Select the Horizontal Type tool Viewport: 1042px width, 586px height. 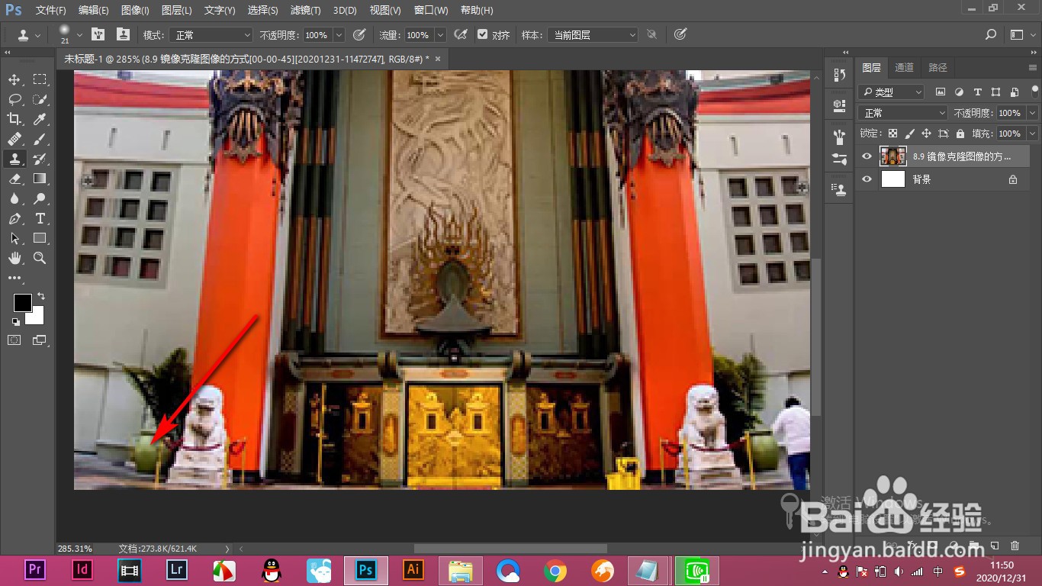[x=40, y=218]
